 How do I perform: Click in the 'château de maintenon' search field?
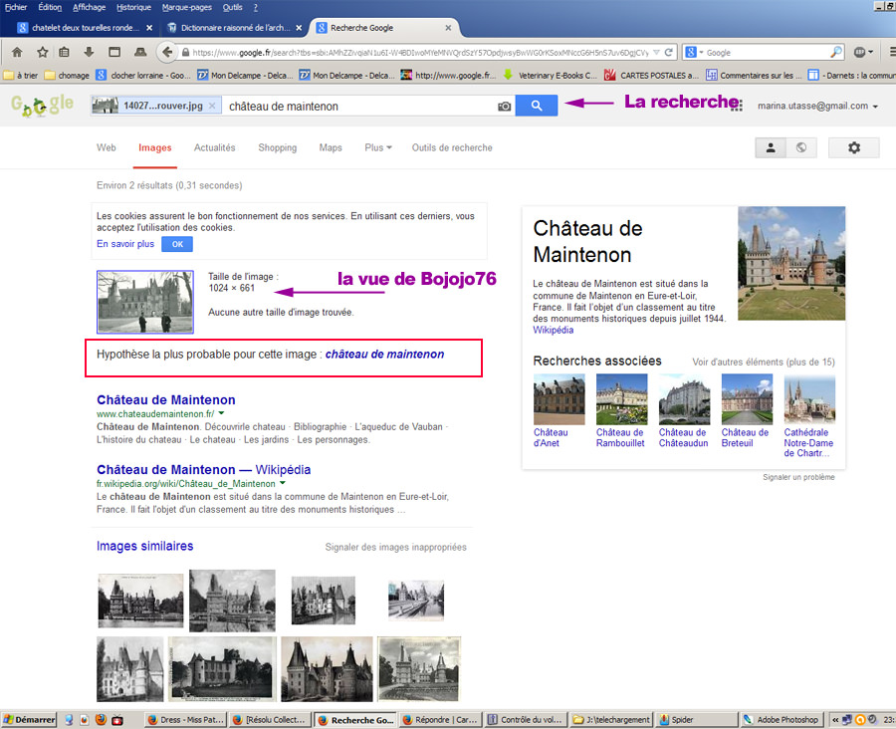[360, 106]
